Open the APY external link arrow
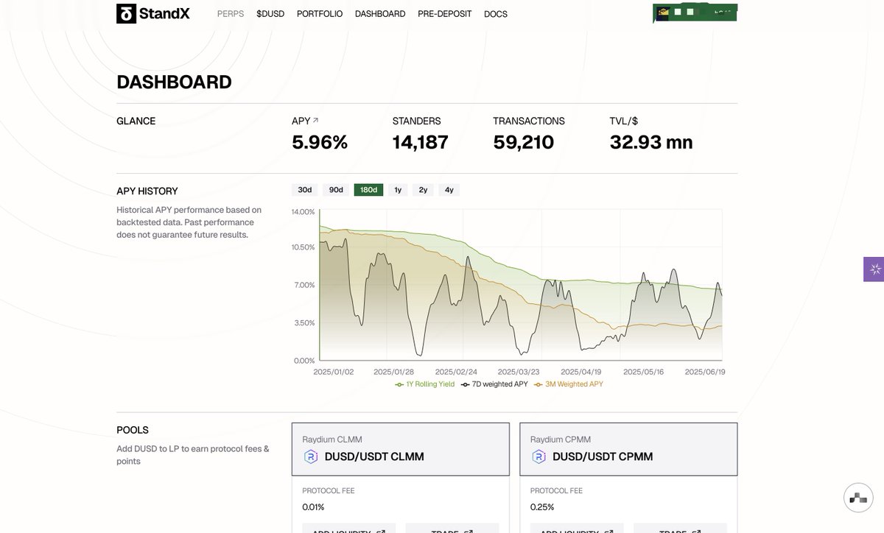This screenshot has width=884, height=533. pos(316,120)
